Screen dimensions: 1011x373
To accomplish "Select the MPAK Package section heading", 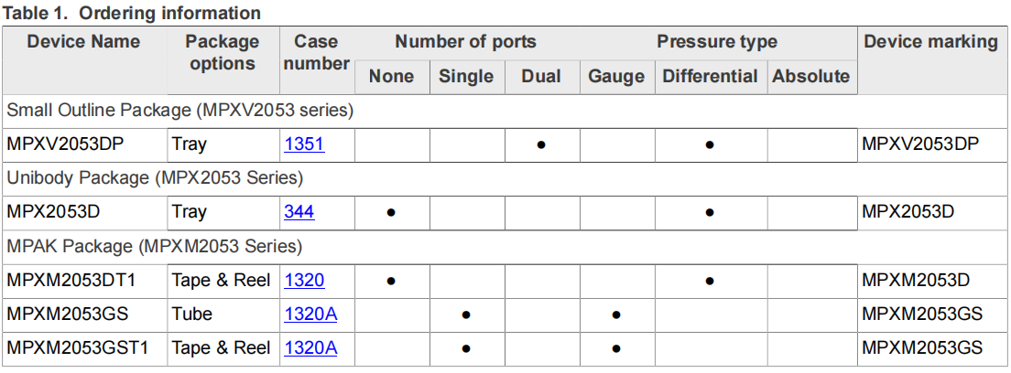I will pyautogui.click(x=155, y=247).
